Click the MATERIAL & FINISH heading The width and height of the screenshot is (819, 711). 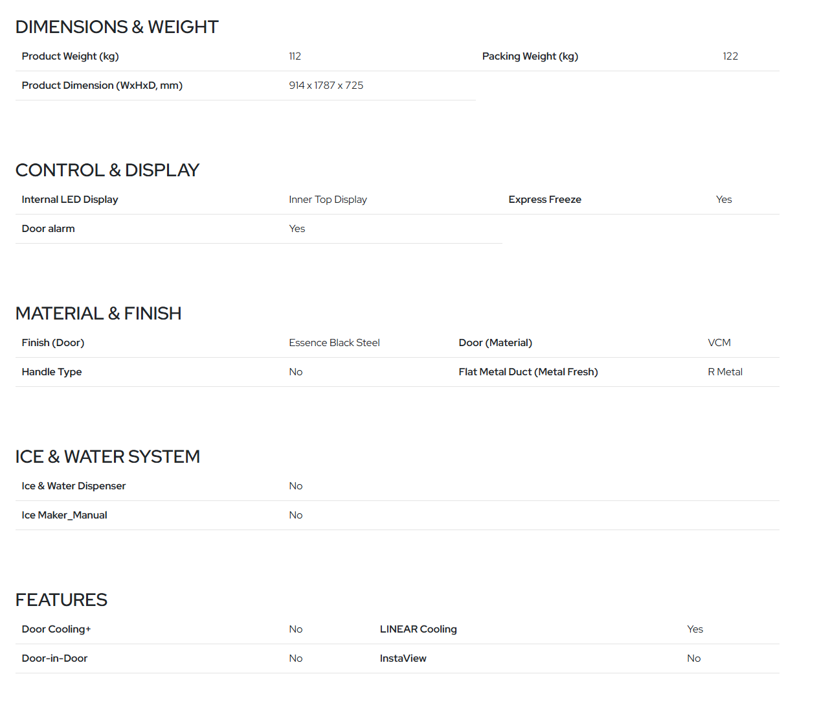click(98, 314)
